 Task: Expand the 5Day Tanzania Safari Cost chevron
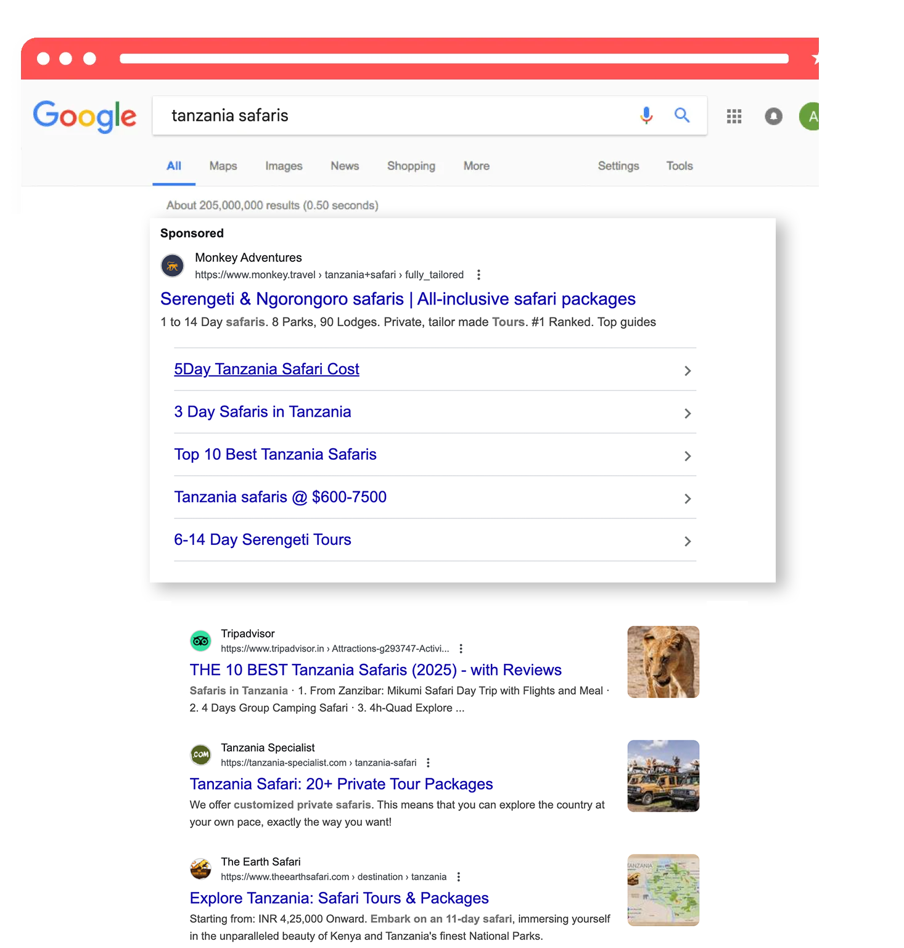tap(687, 370)
